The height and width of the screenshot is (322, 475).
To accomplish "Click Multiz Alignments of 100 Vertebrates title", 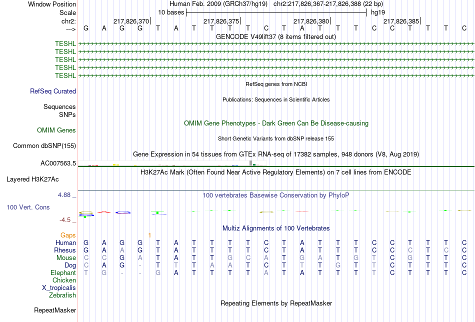I will 276,228.
